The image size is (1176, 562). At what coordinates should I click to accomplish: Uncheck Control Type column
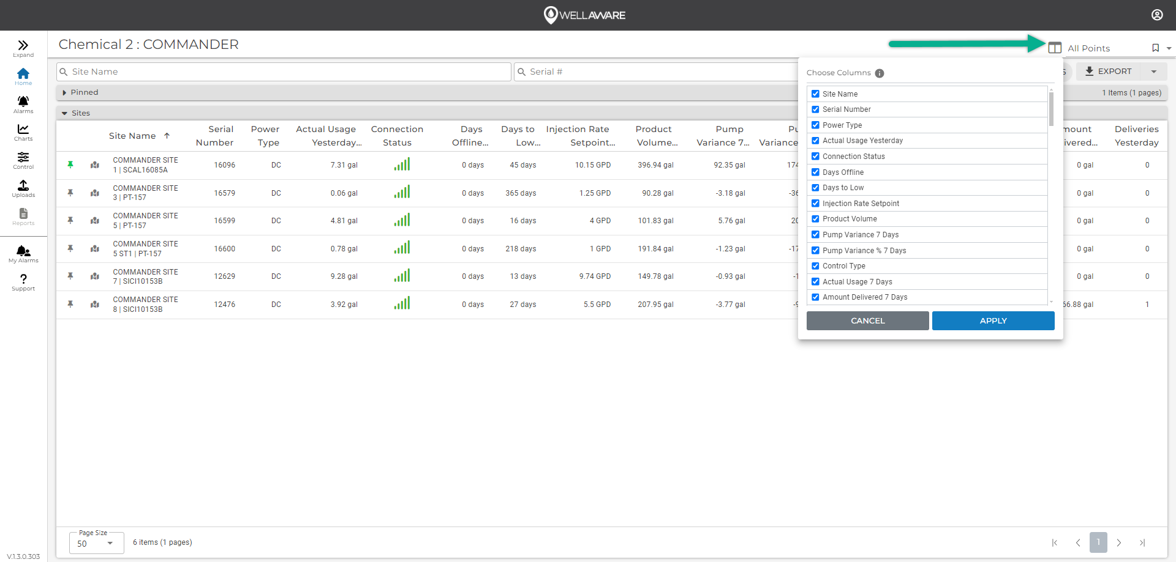coord(815,266)
